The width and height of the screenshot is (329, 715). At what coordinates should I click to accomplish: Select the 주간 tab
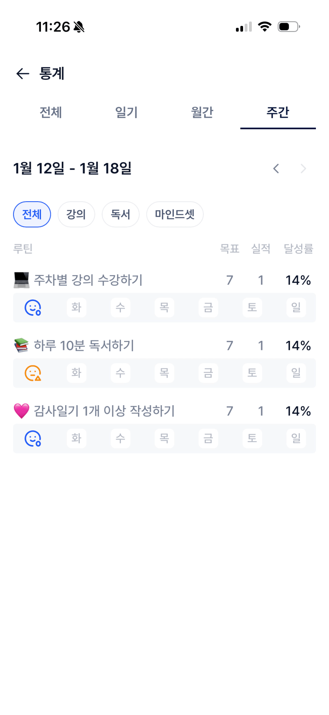pos(278,113)
